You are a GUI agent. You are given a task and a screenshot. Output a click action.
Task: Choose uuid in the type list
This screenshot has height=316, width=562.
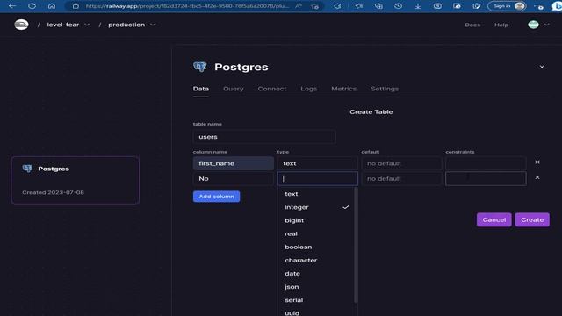point(317,312)
